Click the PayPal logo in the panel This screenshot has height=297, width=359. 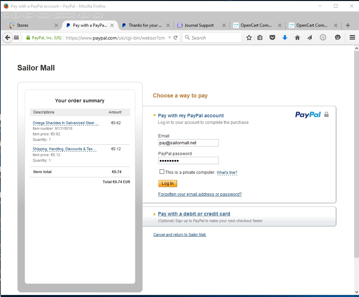308,114
